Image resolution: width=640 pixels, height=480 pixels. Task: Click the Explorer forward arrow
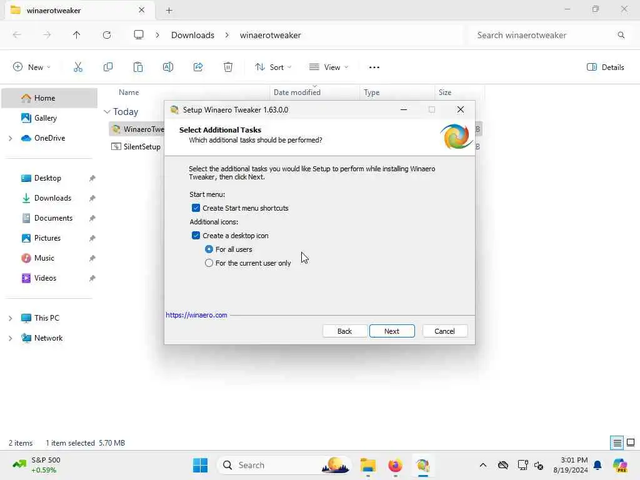[x=47, y=35]
